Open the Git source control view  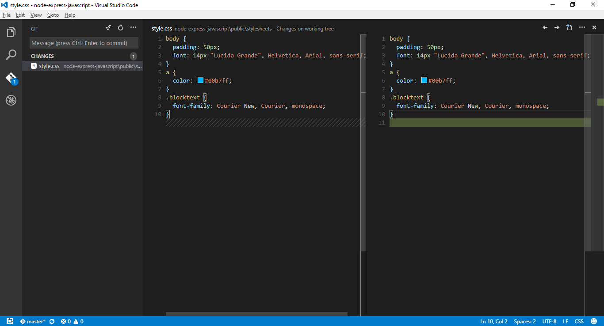pyautogui.click(x=11, y=78)
